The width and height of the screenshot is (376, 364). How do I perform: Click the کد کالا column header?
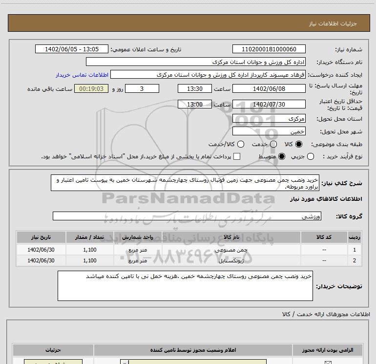[x=324, y=237]
